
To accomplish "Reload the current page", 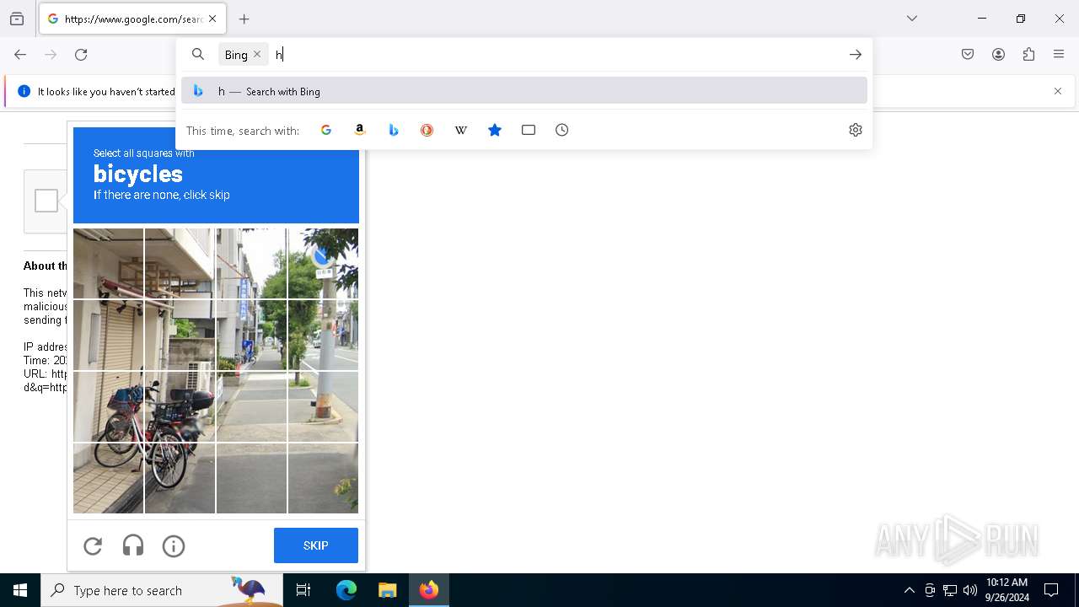I will coord(81,55).
